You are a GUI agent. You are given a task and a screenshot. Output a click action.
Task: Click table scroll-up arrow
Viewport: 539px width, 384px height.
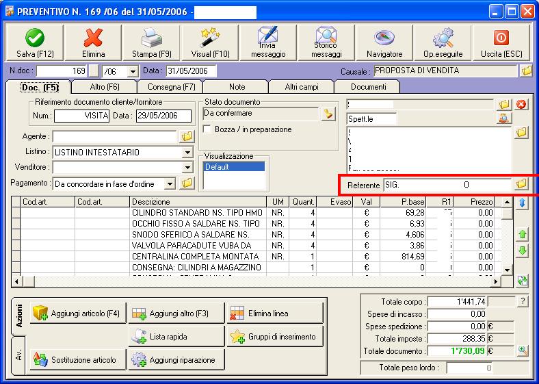pyautogui.click(x=507, y=202)
